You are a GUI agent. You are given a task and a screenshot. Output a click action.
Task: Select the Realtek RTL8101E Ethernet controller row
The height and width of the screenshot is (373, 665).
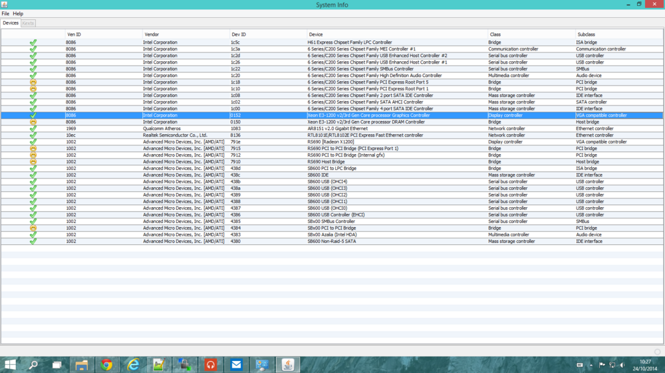(x=365, y=135)
